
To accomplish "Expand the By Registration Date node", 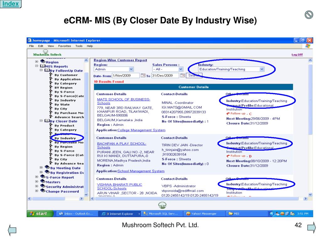I will (41, 172).
